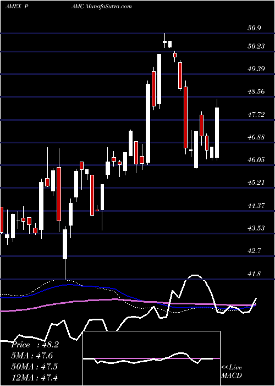Screen dimensions: 275x386
Task: Click the 50MA : 47.5 readout
Action: point(34,367)
